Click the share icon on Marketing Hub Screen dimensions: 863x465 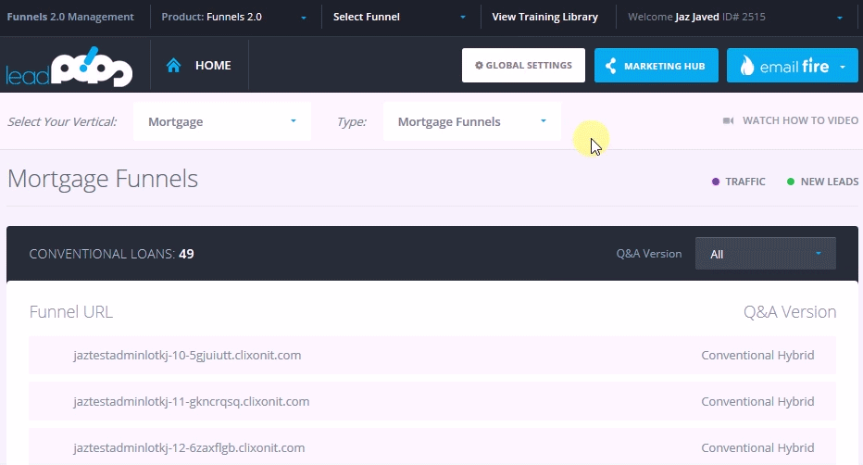point(610,66)
